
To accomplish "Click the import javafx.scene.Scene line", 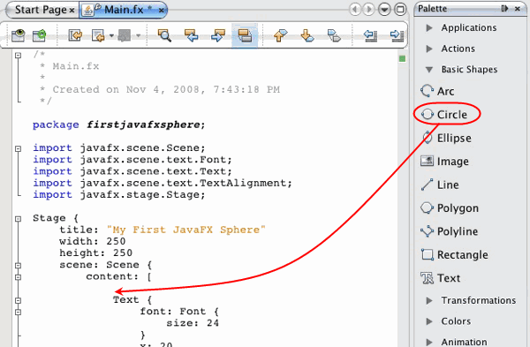I will [119, 148].
